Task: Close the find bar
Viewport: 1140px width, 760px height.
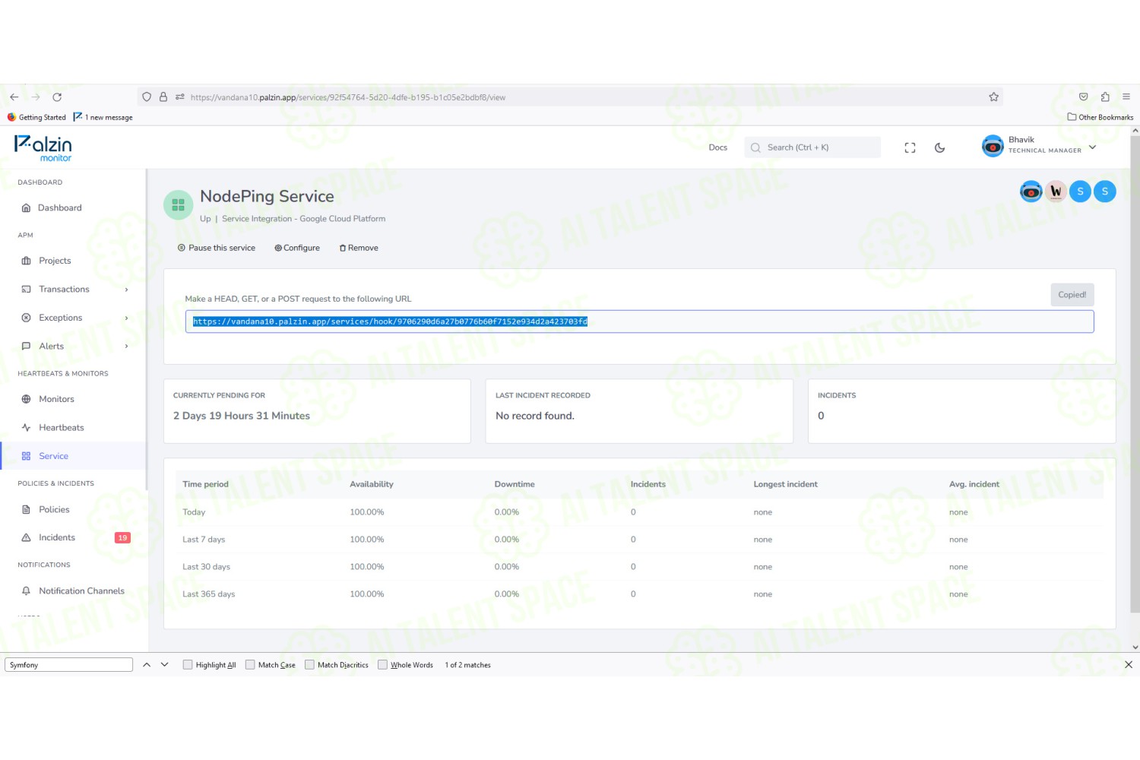Action: pos(1129,665)
